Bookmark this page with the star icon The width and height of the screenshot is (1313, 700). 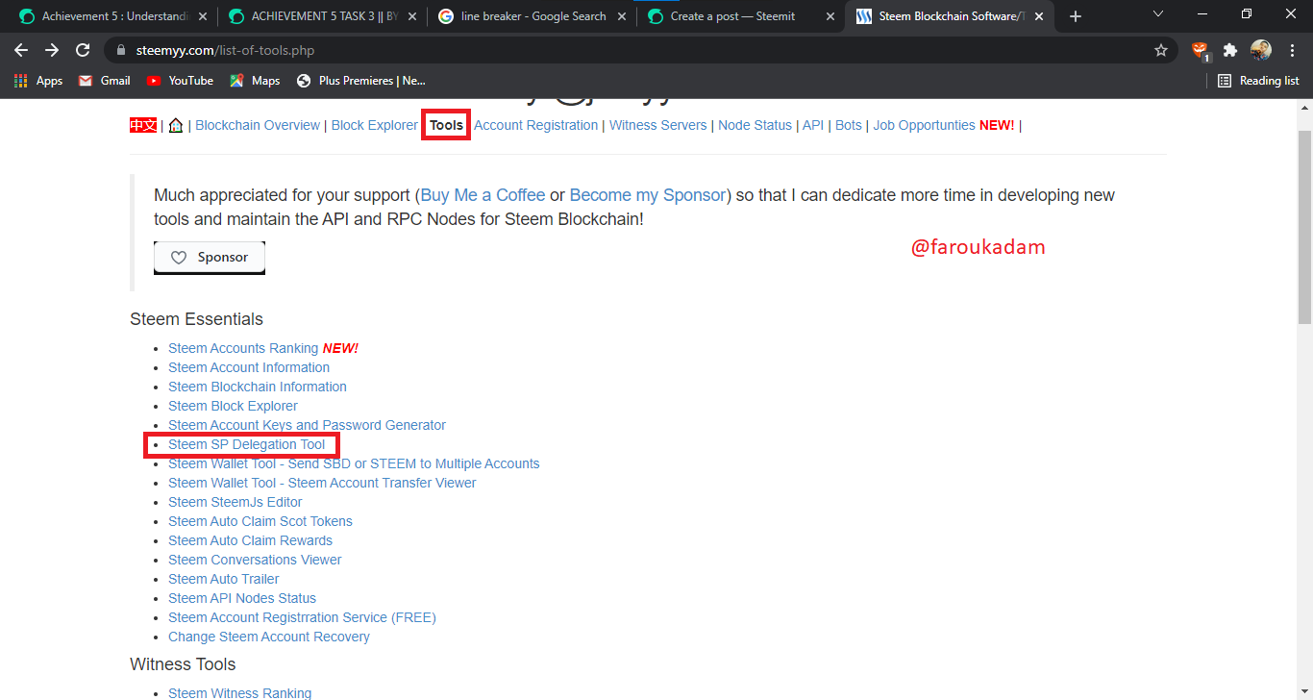point(1160,50)
